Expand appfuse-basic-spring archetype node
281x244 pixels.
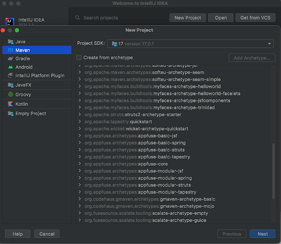tap(80, 143)
